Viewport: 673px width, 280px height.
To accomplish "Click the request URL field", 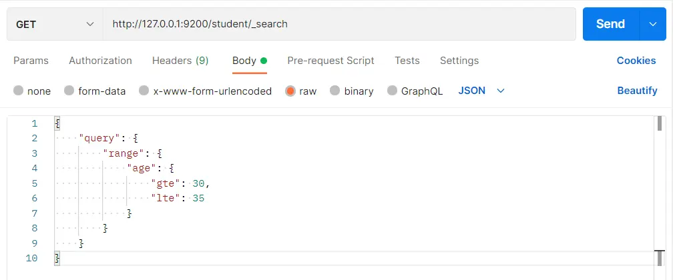I will point(339,24).
